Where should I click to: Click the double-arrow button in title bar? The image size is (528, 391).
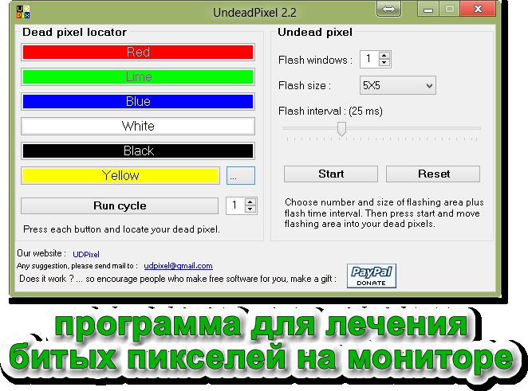pos(389,10)
